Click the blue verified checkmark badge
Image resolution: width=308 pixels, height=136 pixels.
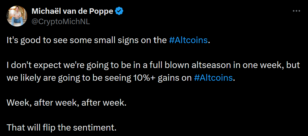(x=119, y=11)
